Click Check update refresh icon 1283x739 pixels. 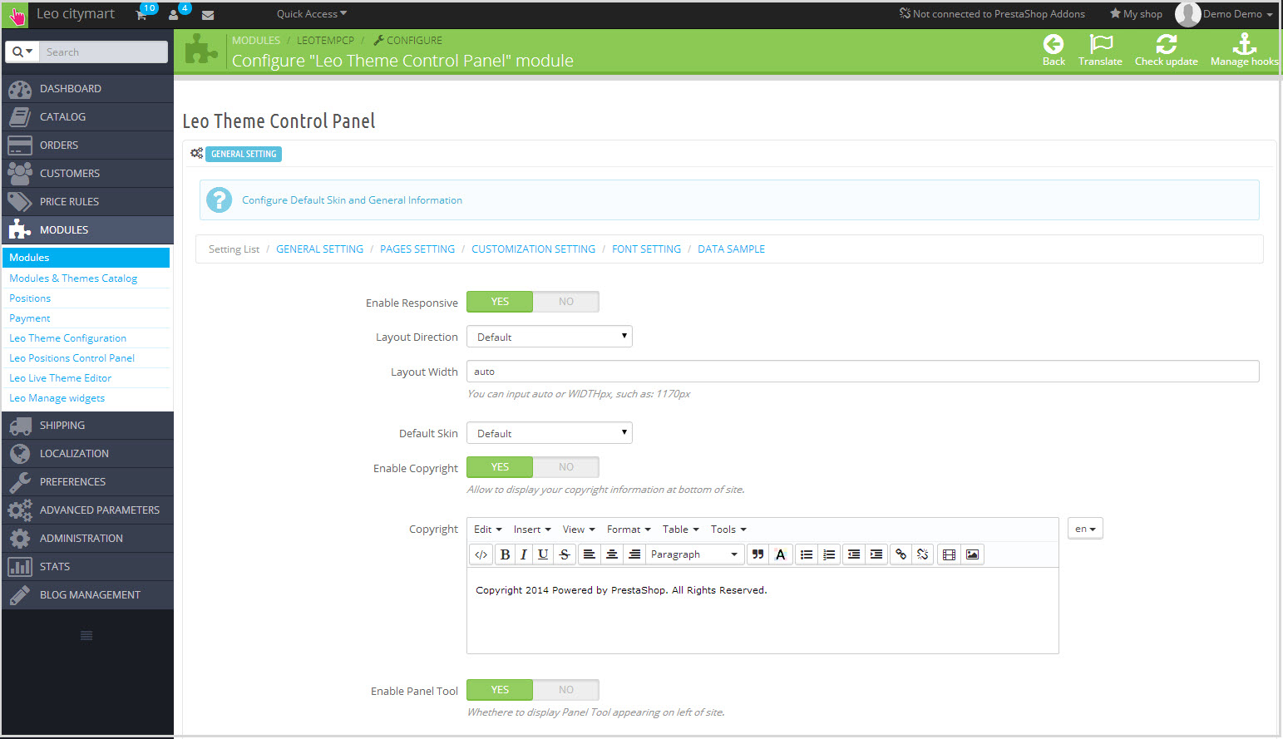1167,44
